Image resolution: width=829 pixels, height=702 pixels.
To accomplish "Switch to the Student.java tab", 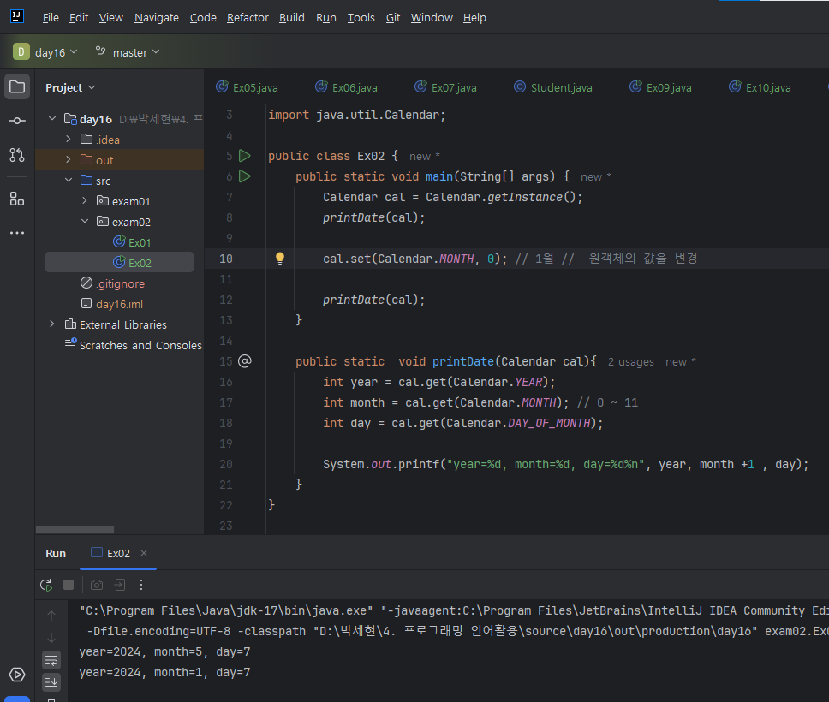I will coord(552,87).
